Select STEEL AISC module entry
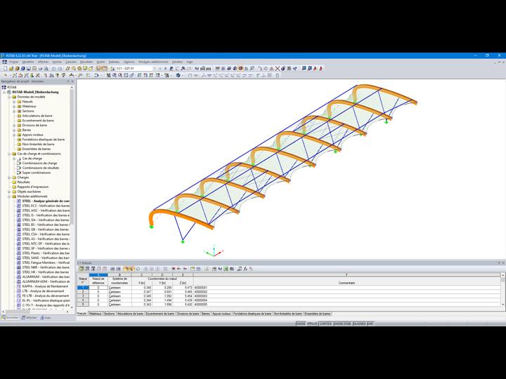 [46, 211]
